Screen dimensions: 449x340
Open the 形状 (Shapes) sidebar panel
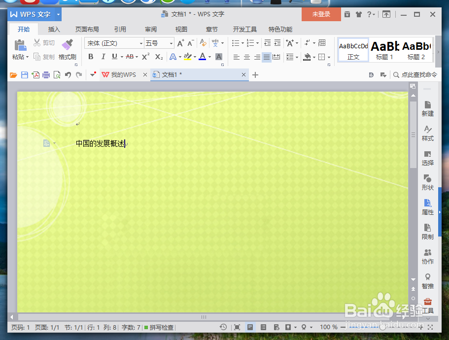(x=427, y=182)
